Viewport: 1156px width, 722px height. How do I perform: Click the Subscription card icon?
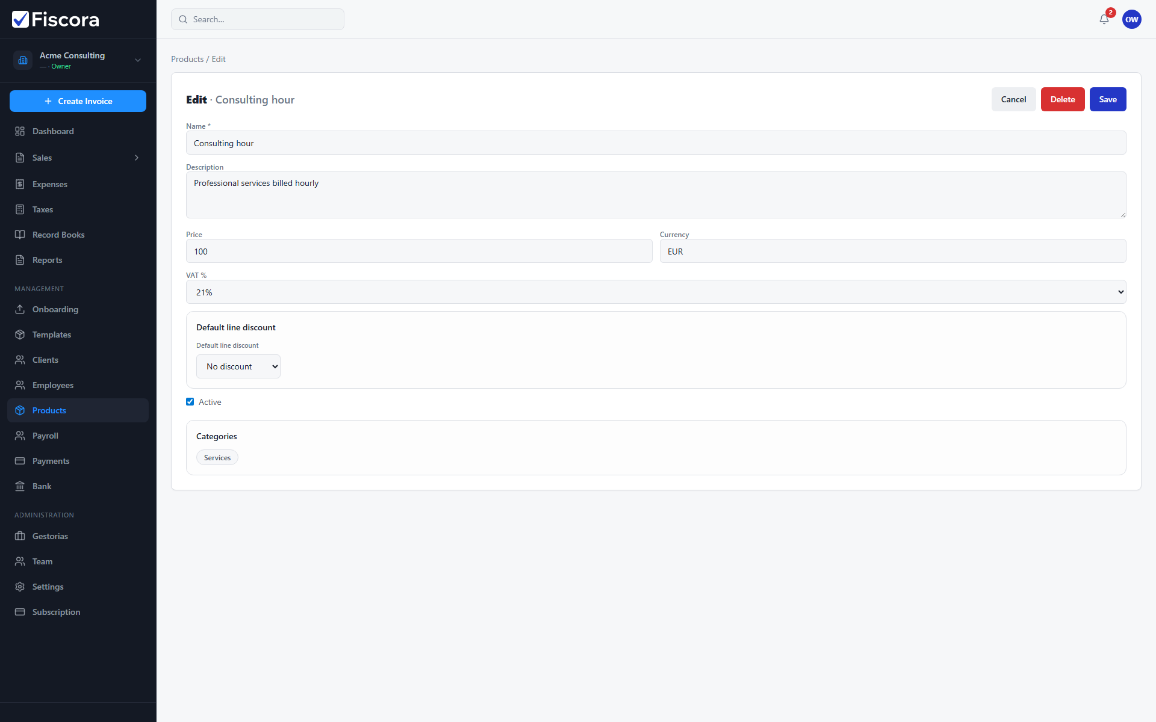coord(20,612)
